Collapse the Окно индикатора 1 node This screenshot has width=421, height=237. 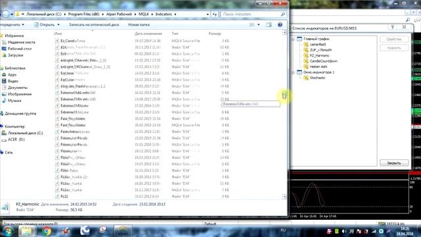pos(293,72)
